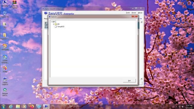Viewport: 194px width, 109px height.
Task: Click the EasyUEFI scrollbar down arrow
Action: pos(141,79)
